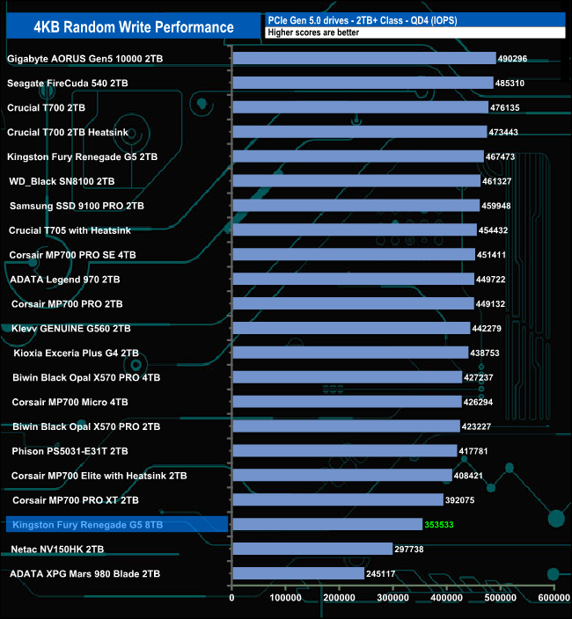This screenshot has height=619, width=572.
Task: Select the ADATA XPG Mars 980 Blade 2TB label
Action: click(x=85, y=573)
